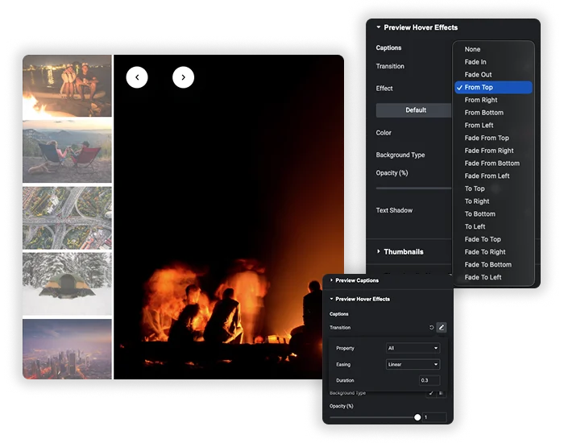Viewport: 564px width, 443px height.
Task: Click Opacity (%) label in large panel
Action: (392, 173)
